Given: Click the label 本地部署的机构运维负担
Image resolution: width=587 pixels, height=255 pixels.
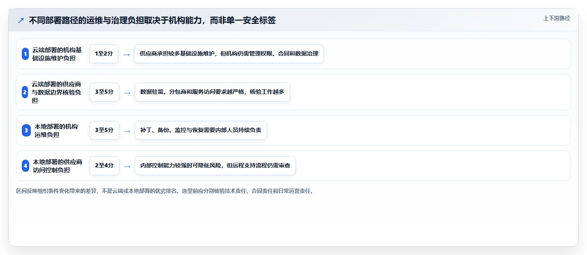Looking at the screenshot, I should (56, 130).
